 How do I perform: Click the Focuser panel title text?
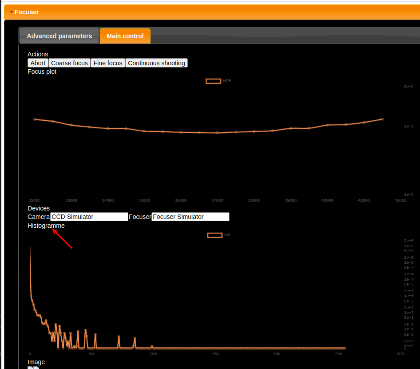(x=27, y=12)
